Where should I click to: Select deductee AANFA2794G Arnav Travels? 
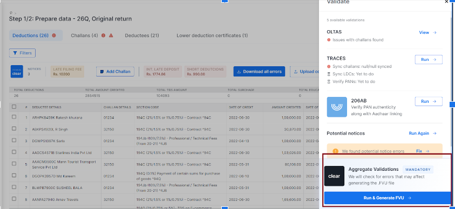[x=56, y=199]
